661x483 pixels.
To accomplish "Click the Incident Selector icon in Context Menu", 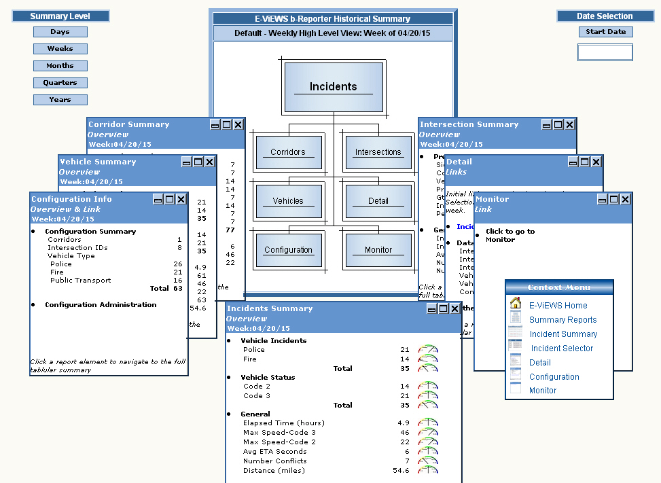I will [516, 348].
